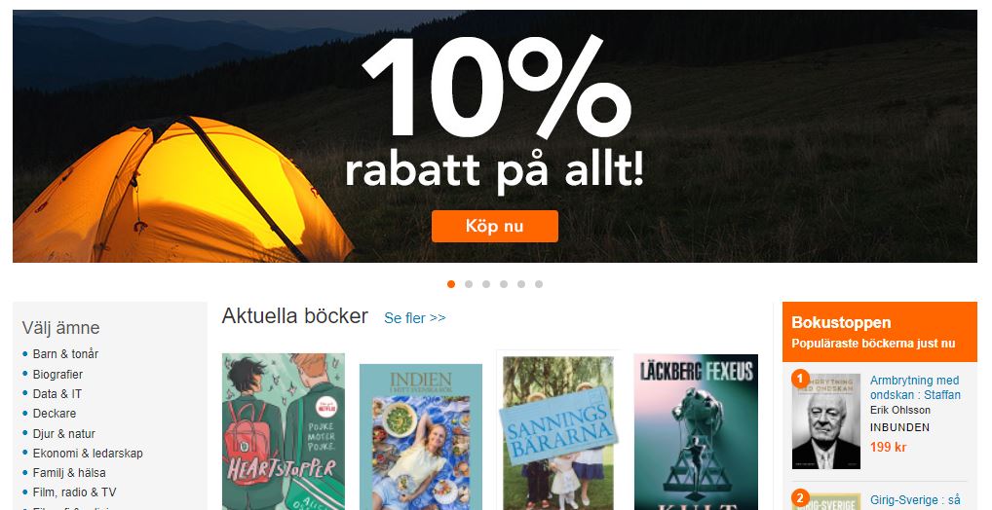
Task: Browse the Djur & natur subject
Action: [x=64, y=433]
